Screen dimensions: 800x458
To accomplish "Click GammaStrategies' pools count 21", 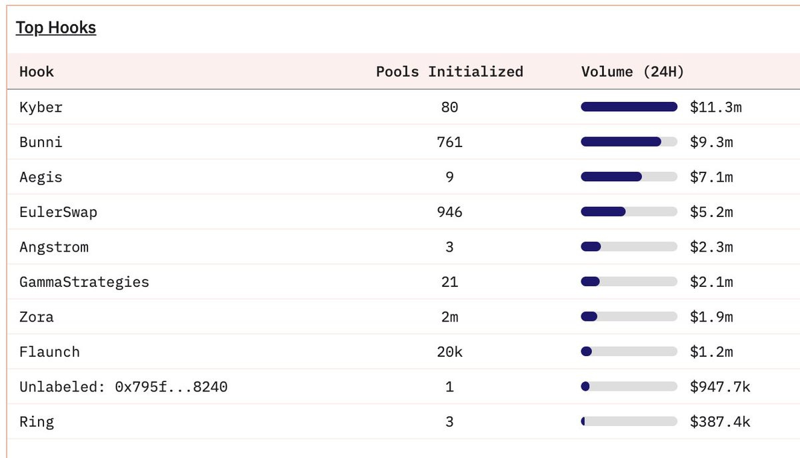I will click(449, 282).
